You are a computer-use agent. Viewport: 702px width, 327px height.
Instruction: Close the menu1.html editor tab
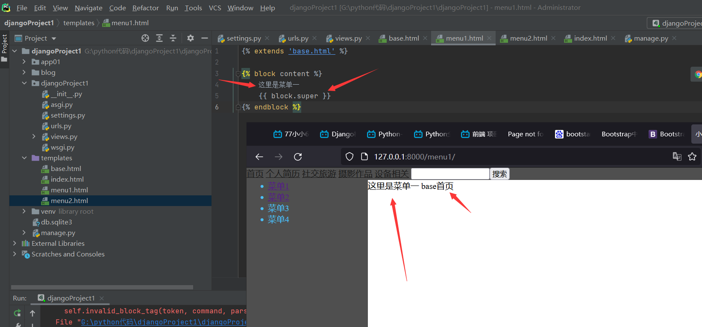coord(489,38)
